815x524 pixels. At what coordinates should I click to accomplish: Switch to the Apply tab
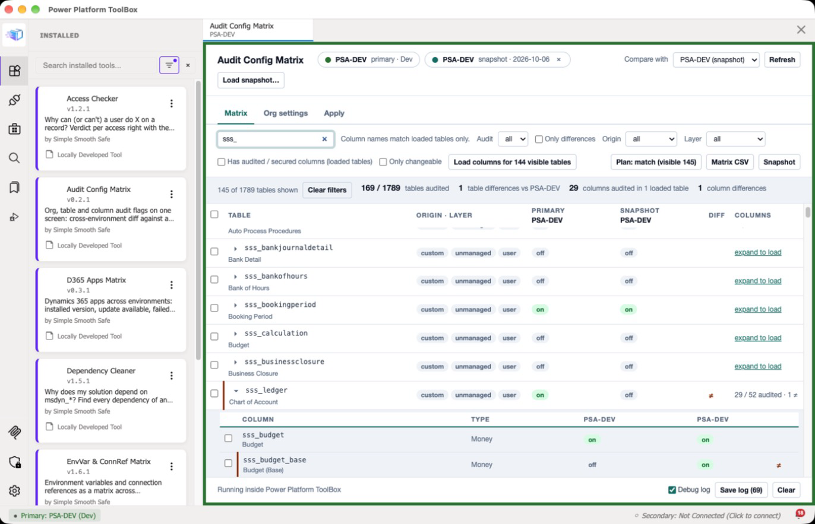click(x=334, y=113)
